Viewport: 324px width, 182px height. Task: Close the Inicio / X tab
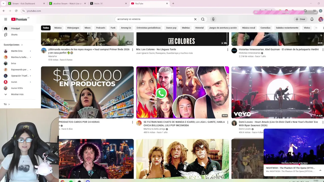pyautogui.click(x=126, y=4)
